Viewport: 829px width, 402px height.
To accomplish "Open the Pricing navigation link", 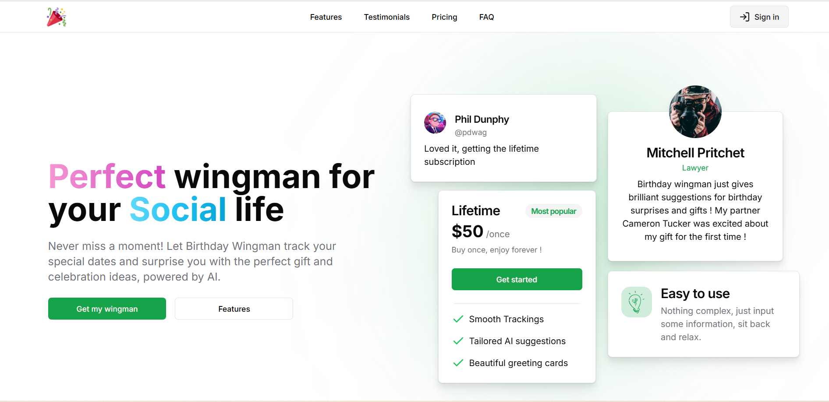I will (x=444, y=17).
